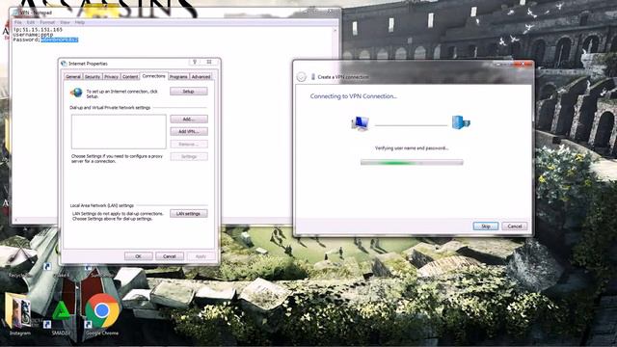Screen dimensions: 617x347
Task: Close the Internet Properties dialog
Action: pos(209,62)
